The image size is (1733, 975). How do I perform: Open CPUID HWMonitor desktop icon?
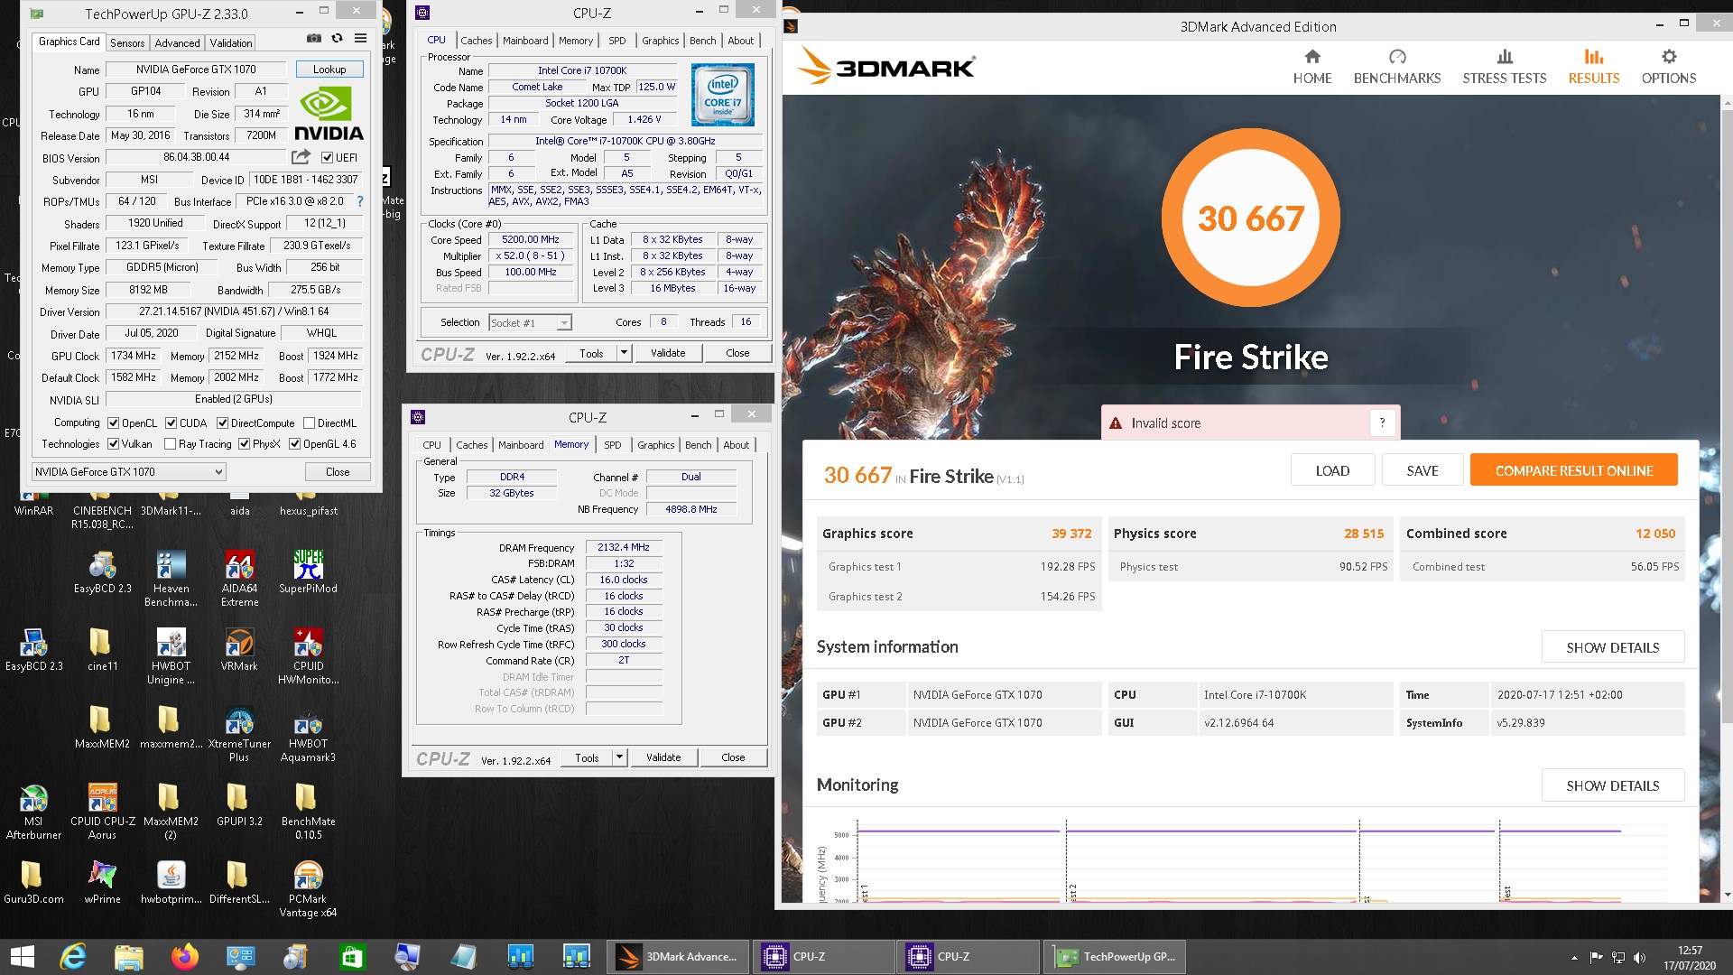308,655
